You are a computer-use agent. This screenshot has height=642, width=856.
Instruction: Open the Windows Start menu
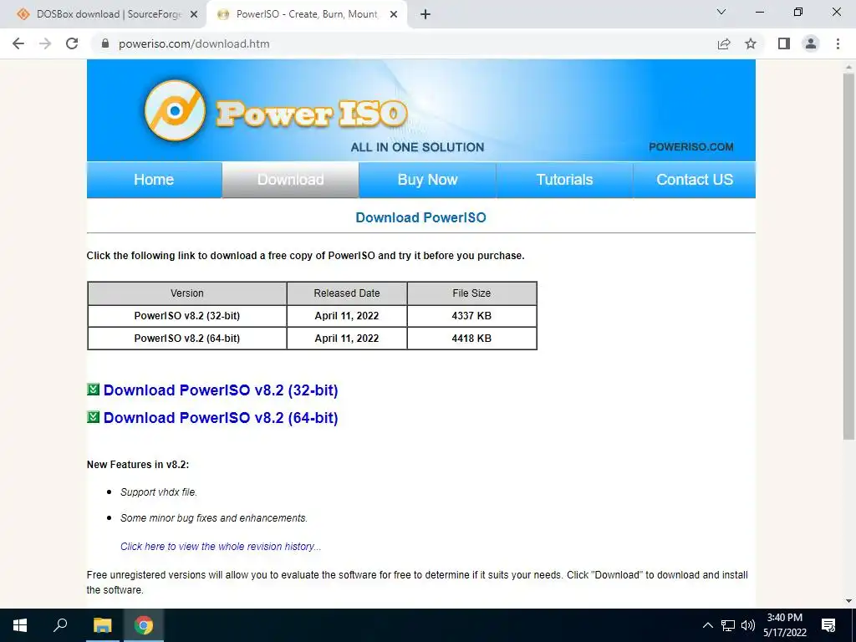point(20,625)
